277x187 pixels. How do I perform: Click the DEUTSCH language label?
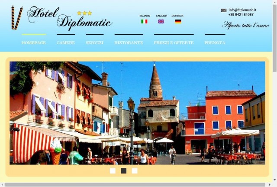[177, 16]
